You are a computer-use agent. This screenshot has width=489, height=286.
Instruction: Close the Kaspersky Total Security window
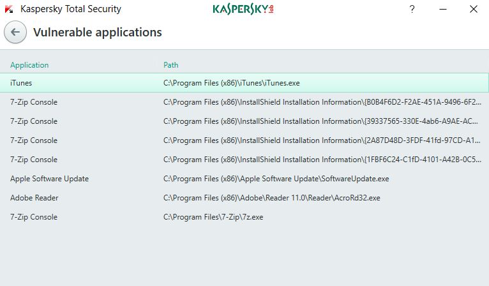point(474,9)
